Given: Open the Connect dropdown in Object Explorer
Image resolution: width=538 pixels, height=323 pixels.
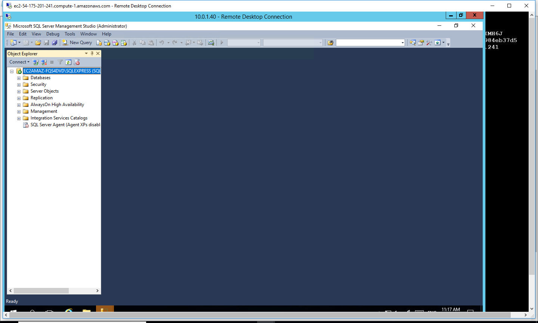Looking at the screenshot, I should click(19, 62).
